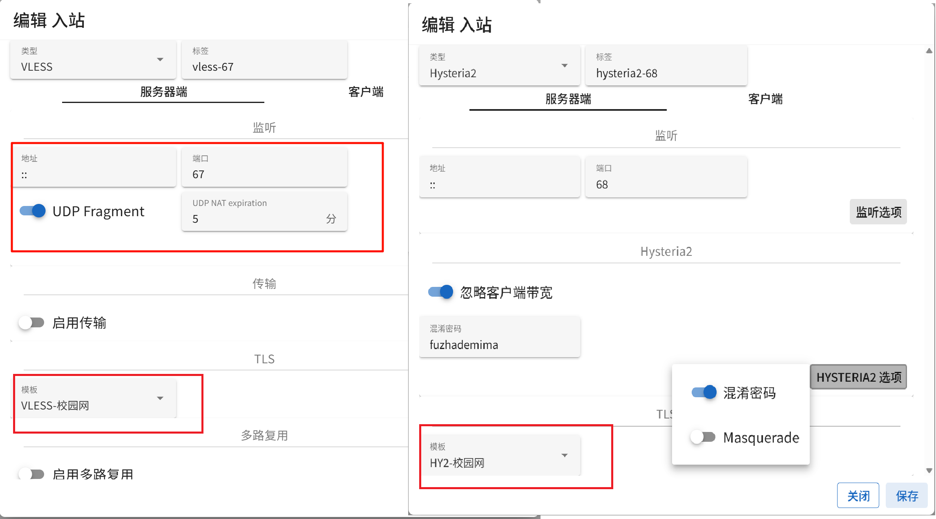Switch to 客户端 tab in Hysteria2 dialog
Viewport: 936px width, 519px height.
pos(765,99)
